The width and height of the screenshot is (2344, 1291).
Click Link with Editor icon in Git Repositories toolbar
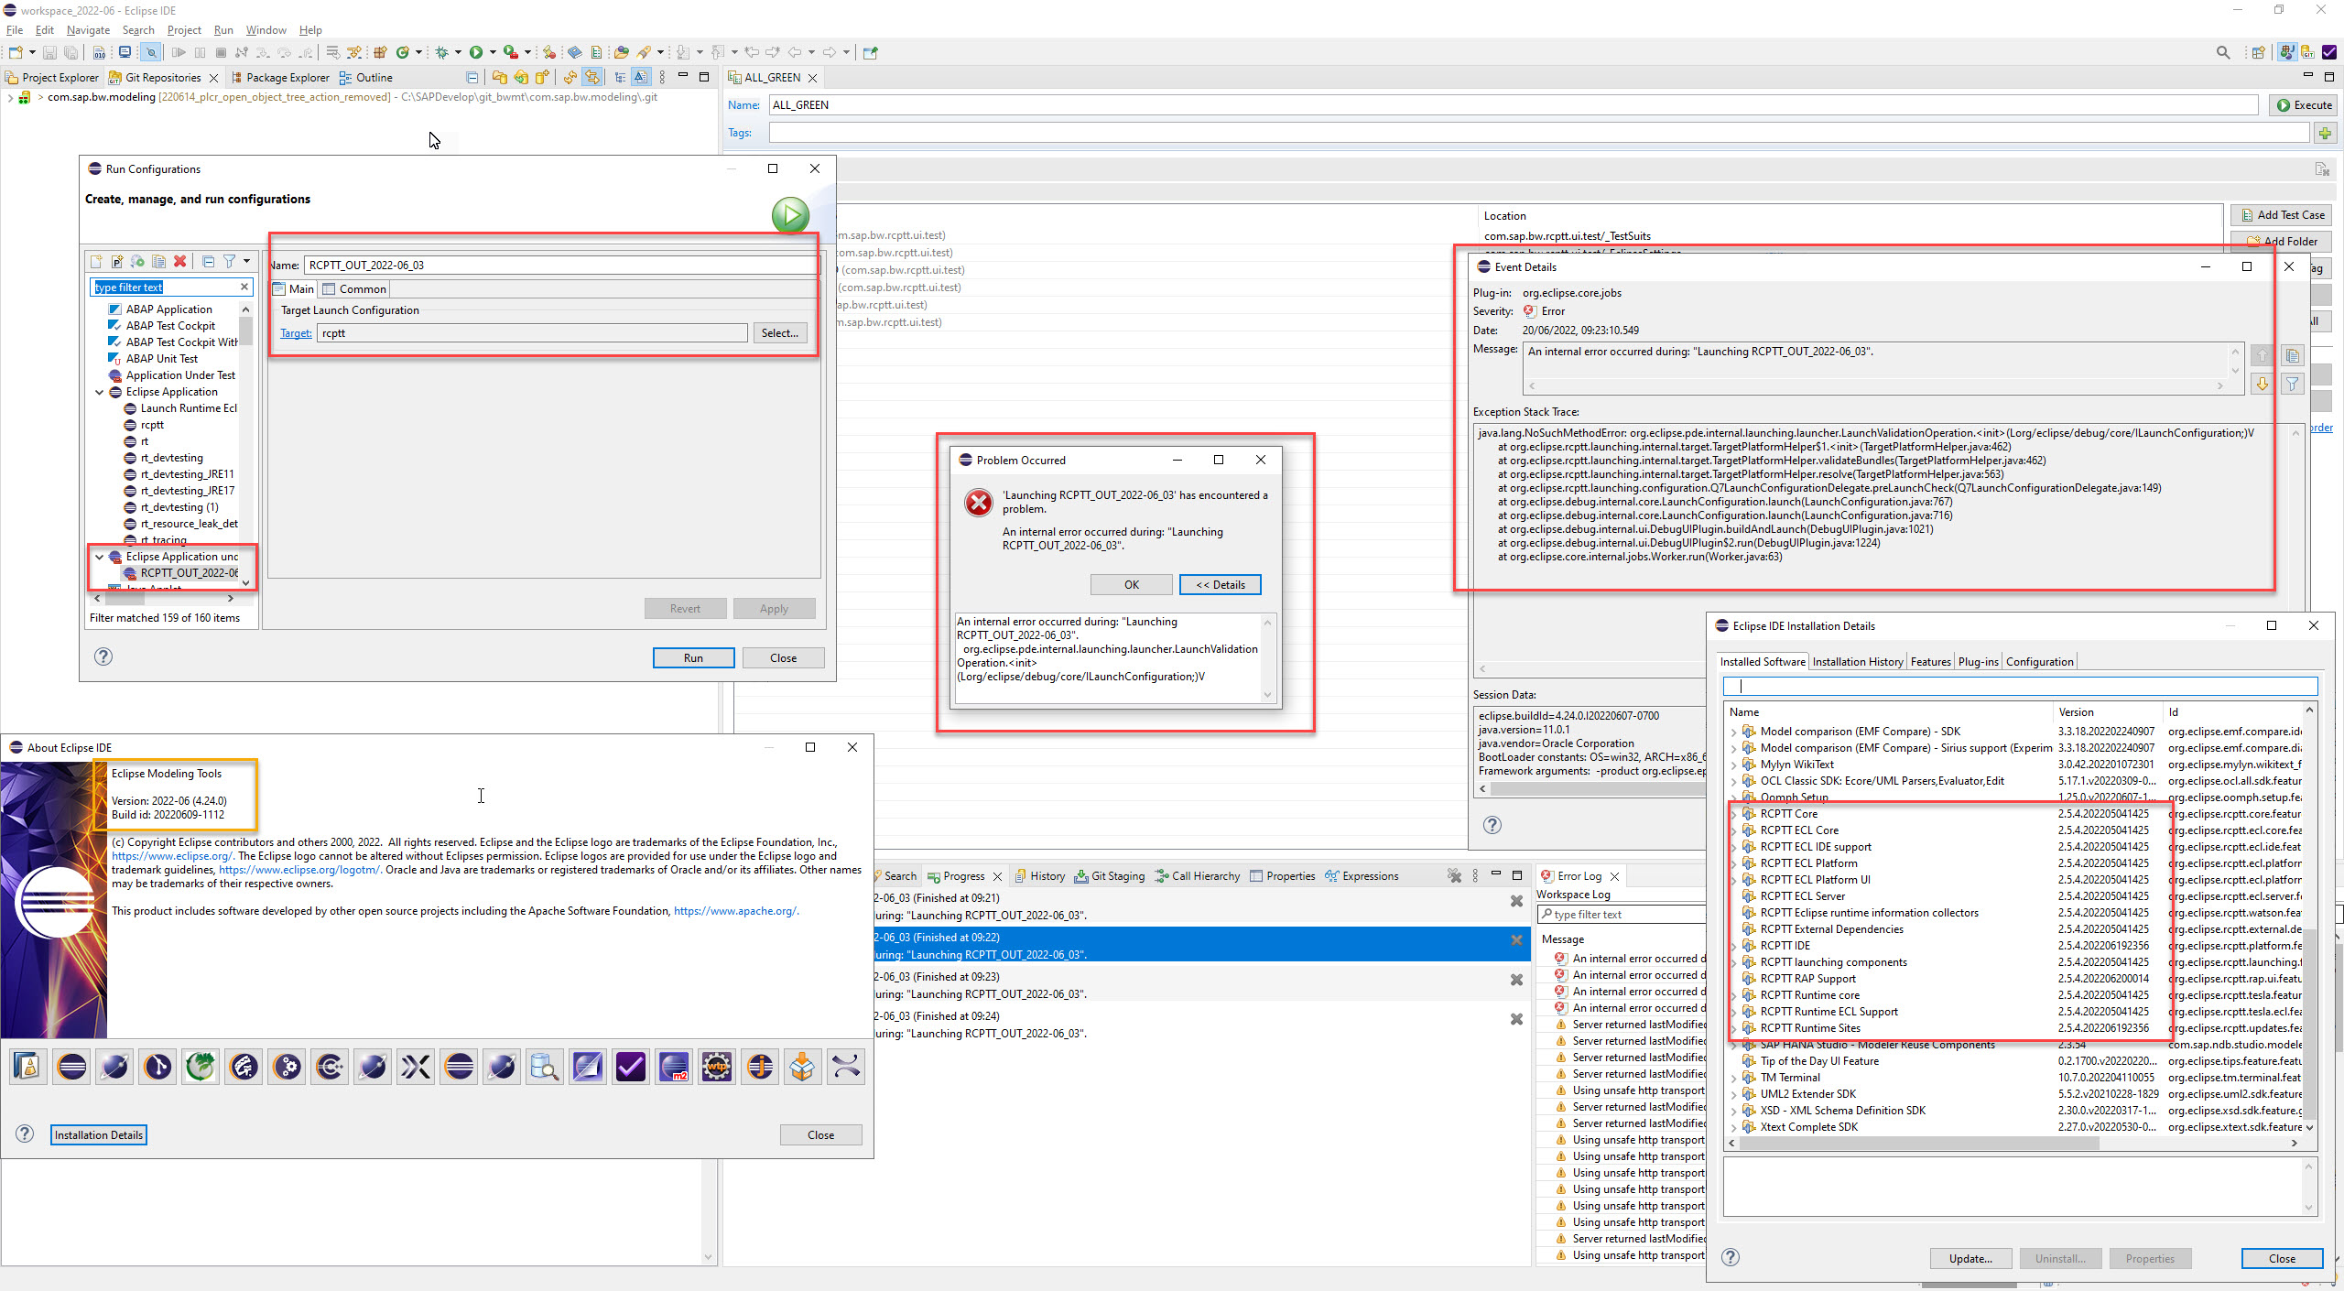592,78
